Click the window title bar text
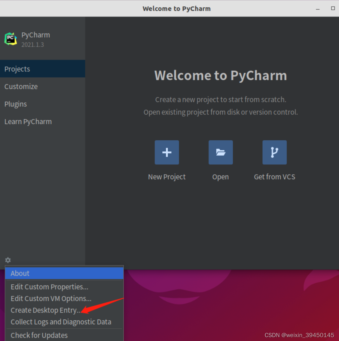 point(176,9)
